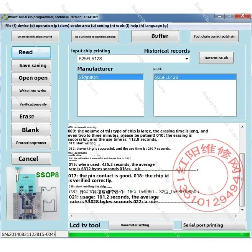
Task: Click Smart identification smartid button
Action: pyautogui.click(x=35, y=36)
